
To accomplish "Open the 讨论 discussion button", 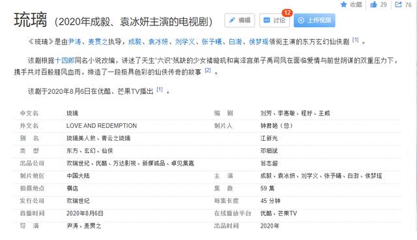I will [274, 20].
